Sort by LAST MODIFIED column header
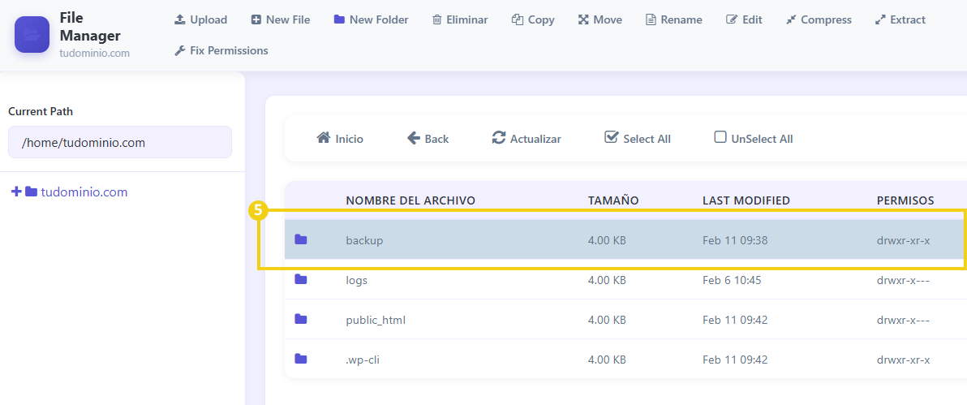 (746, 200)
